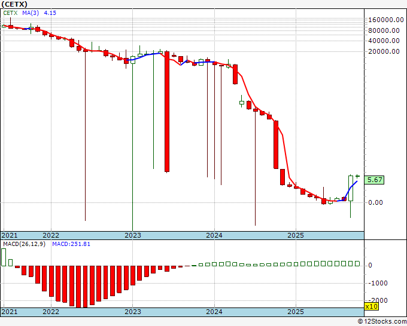
Task: Click the tall red candlestick in mid-2023
Action: click(167, 112)
